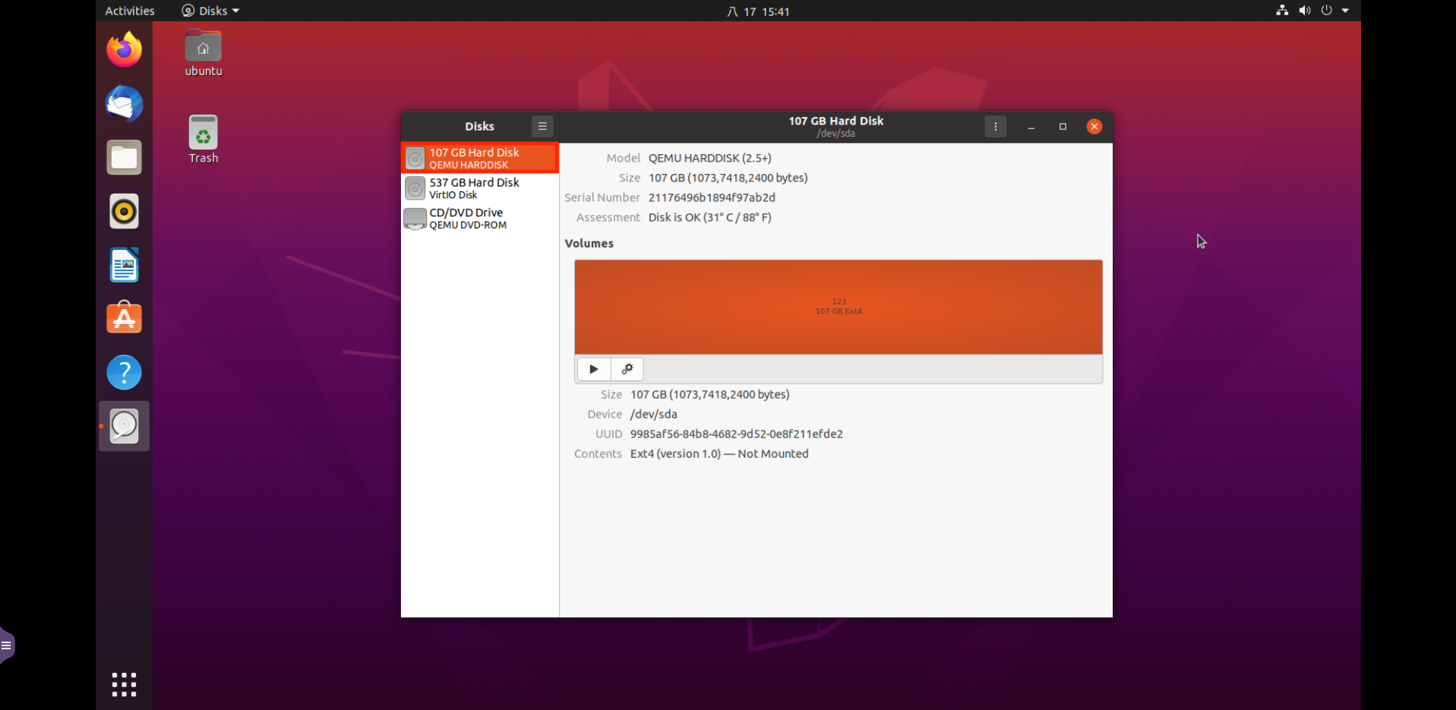Open drive options three-dot menu
The image size is (1456, 710).
click(x=996, y=126)
